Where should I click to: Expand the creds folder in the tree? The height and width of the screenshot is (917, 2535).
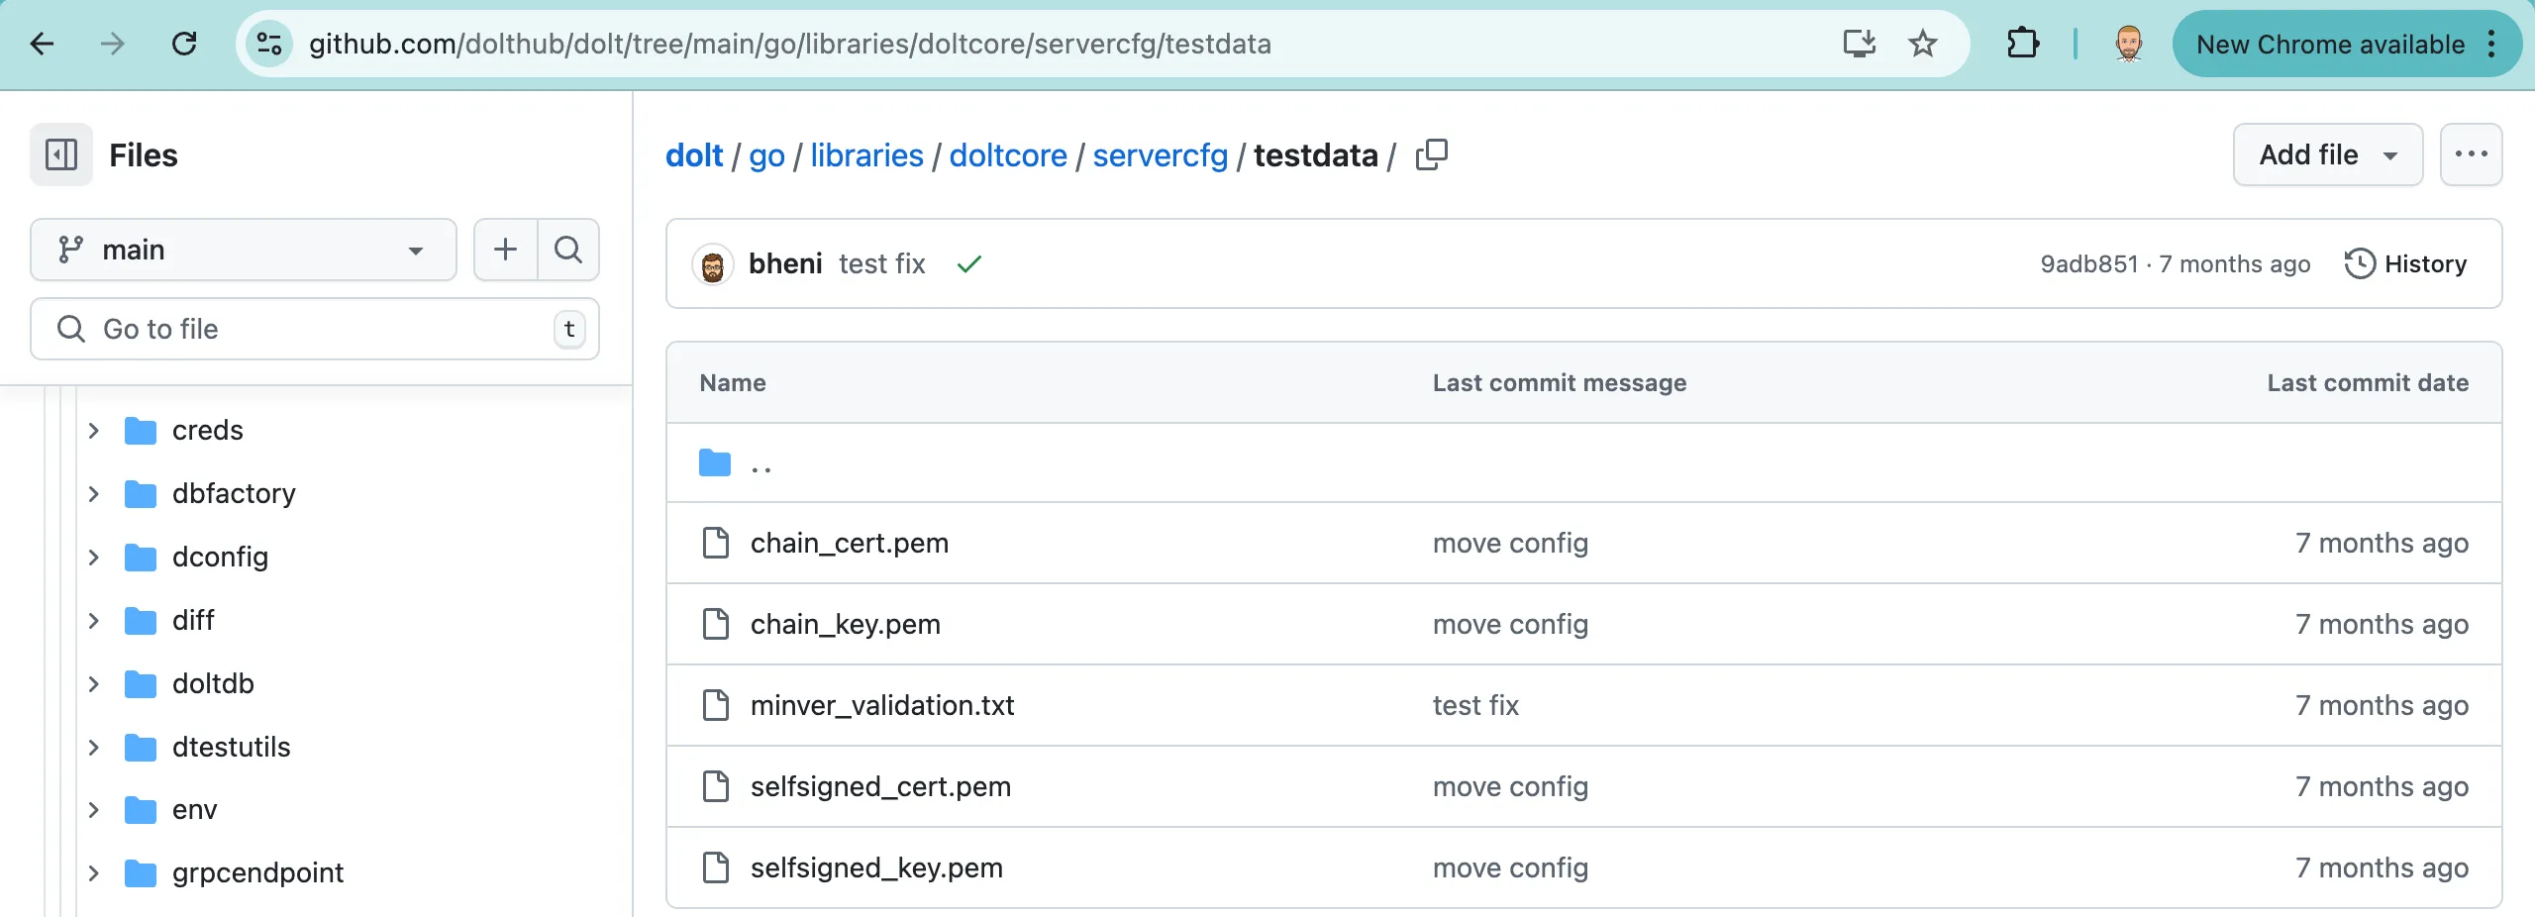(94, 430)
